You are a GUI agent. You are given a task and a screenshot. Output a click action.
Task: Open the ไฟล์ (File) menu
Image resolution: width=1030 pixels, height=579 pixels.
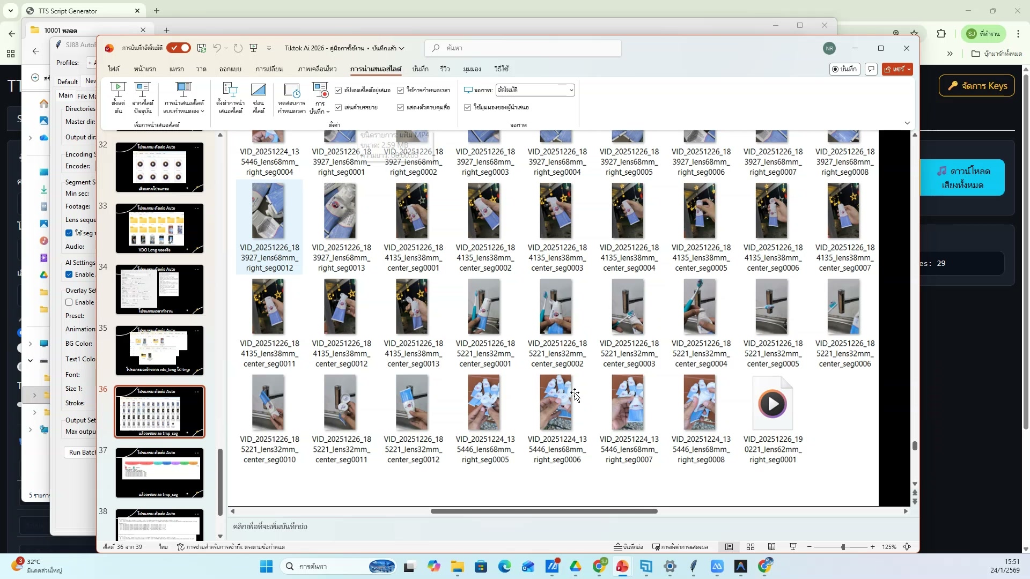[113, 69]
